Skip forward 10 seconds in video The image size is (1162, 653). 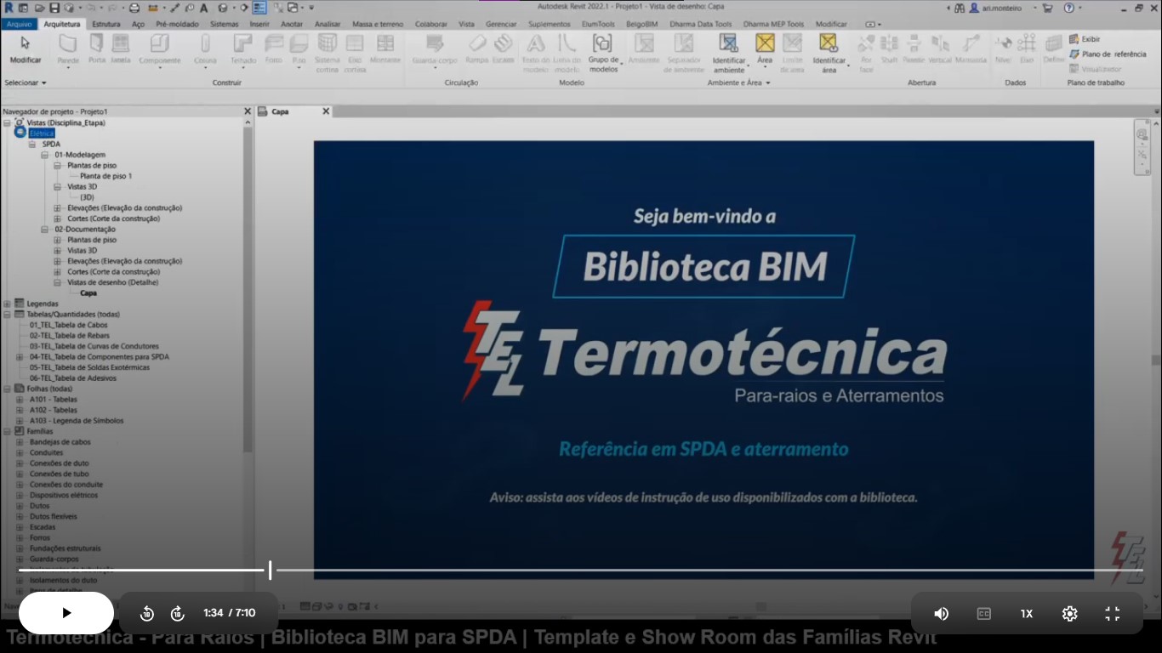(x=178, y=613)
